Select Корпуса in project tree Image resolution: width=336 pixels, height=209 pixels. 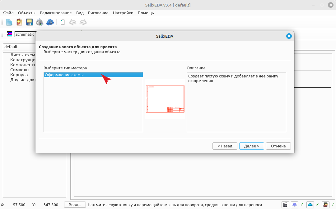coord(19,75)
